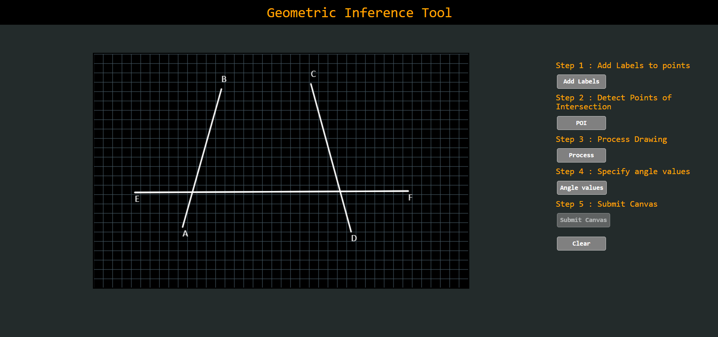Image resolution: width=718 pixels, height=337 pixels.
Task: Open the Angle values button
Action: tap(582, 188)
